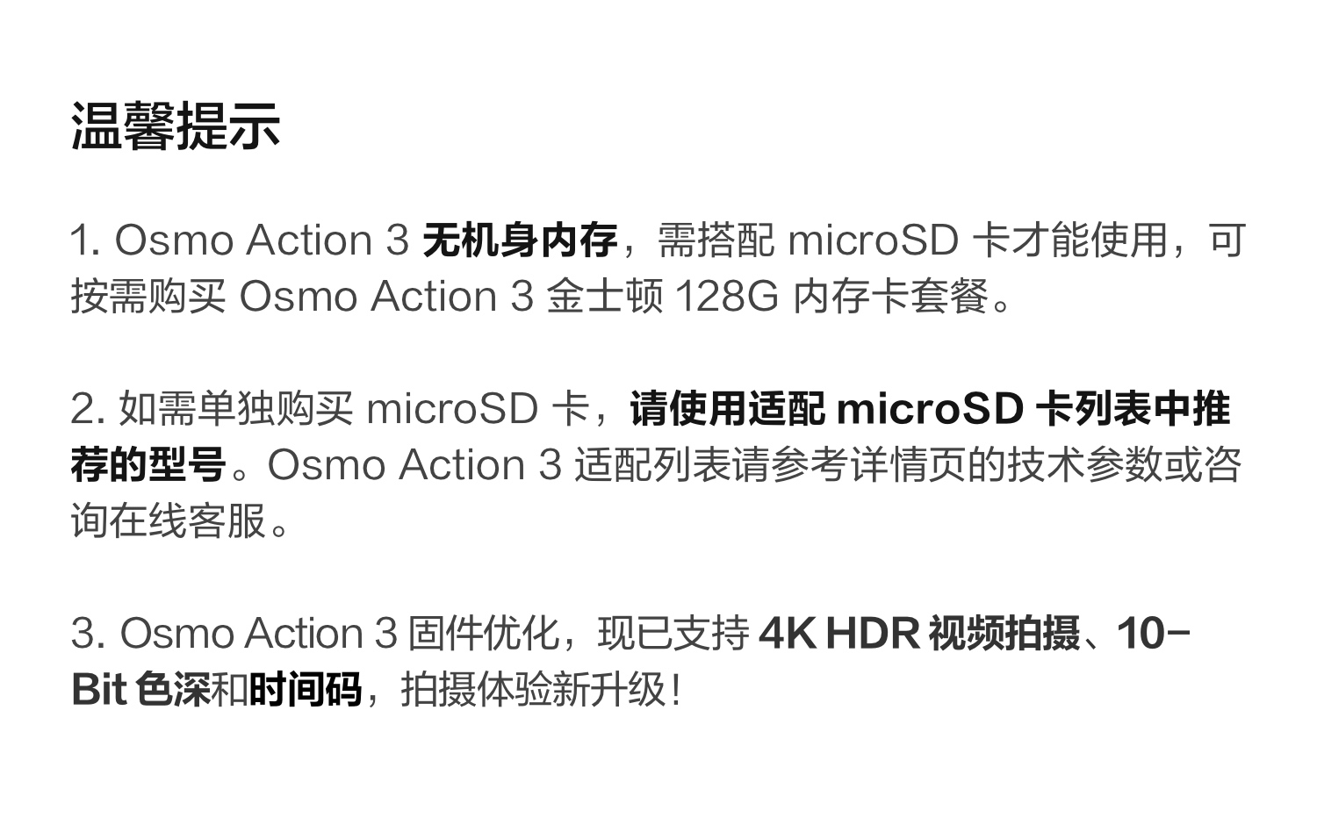Click 询在线客服 text
Viewport: 1317px width, 818px height.
coord(168,521)
